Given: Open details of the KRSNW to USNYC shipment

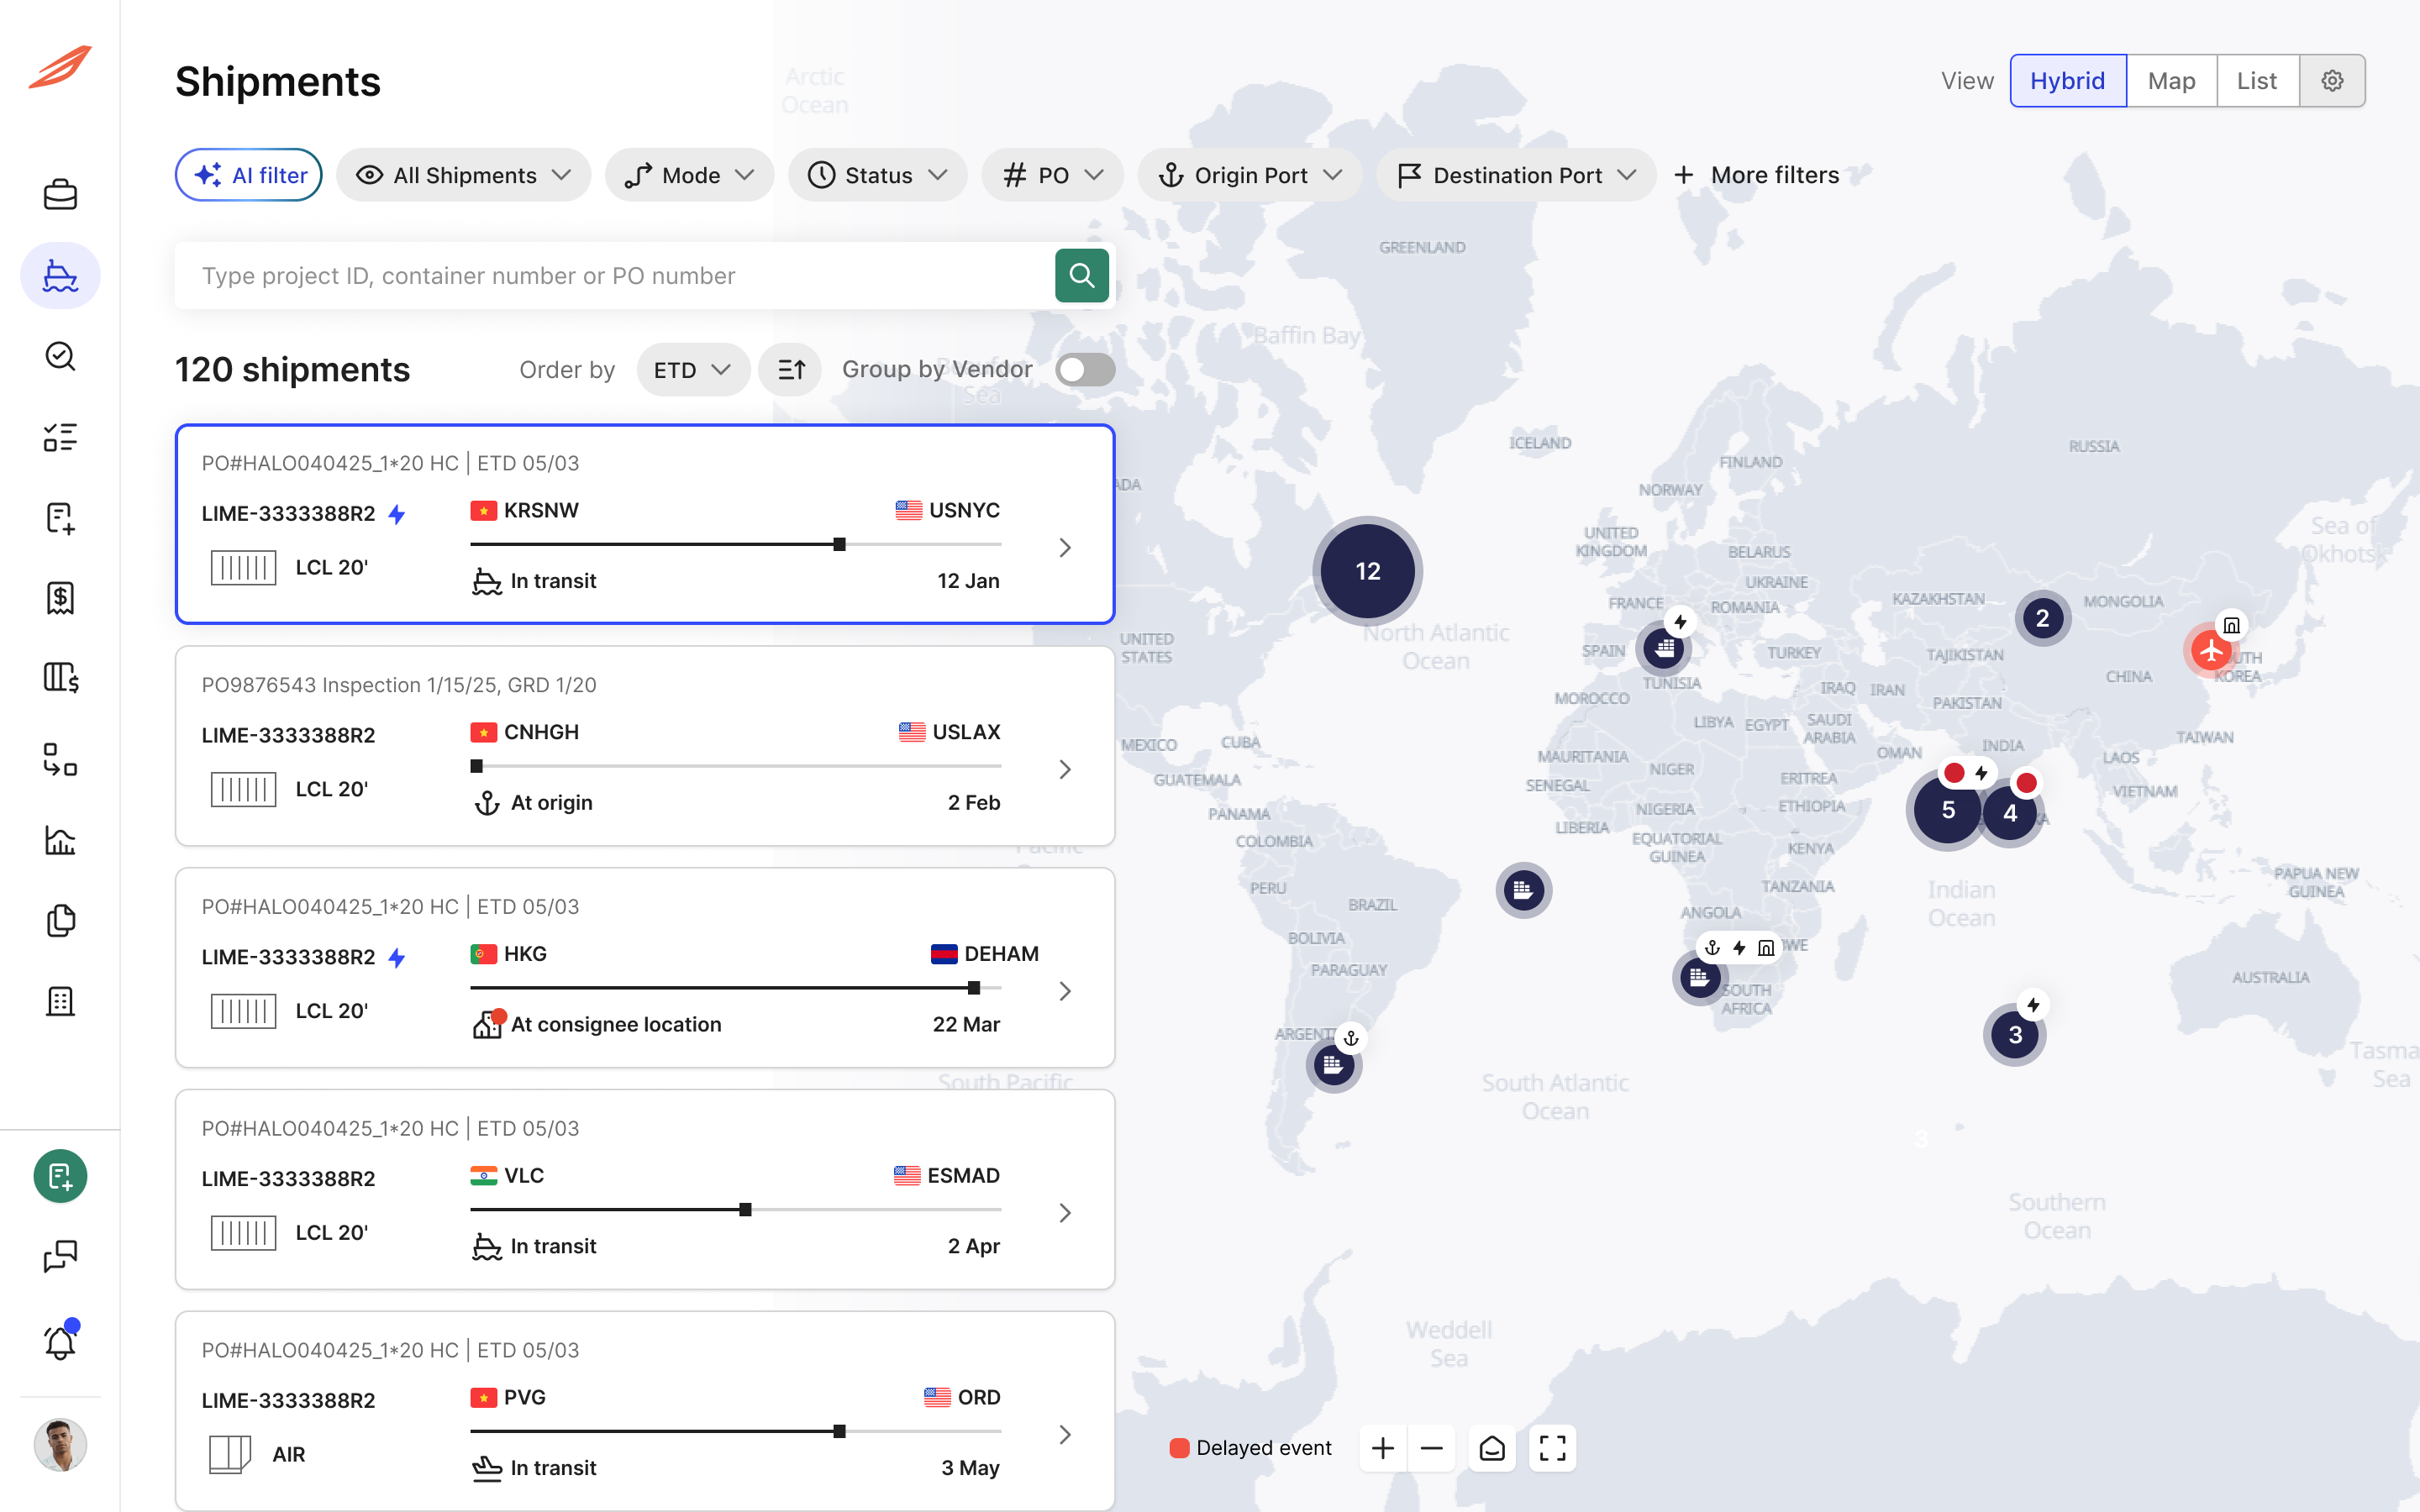Looking at the screenshot, I should click(x=1064, y=547).
